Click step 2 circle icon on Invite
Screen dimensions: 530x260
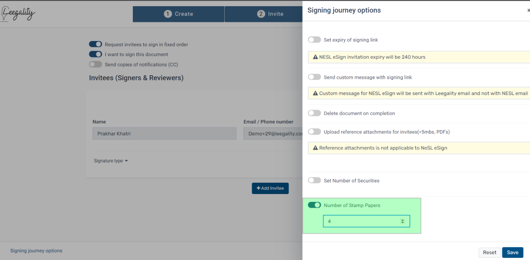tap(261, 14)
